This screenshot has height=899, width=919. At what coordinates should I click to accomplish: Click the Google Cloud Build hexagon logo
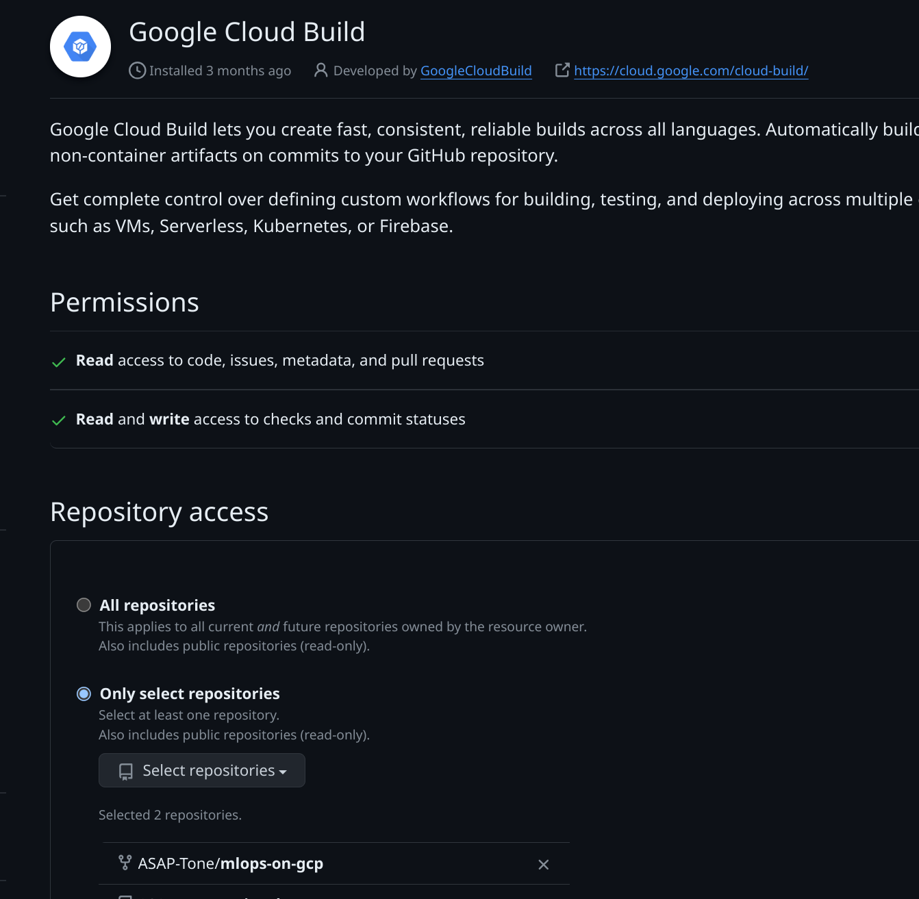coord(80,47)
